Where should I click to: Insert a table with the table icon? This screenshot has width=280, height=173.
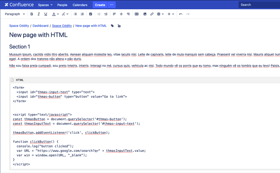[159, 14]
